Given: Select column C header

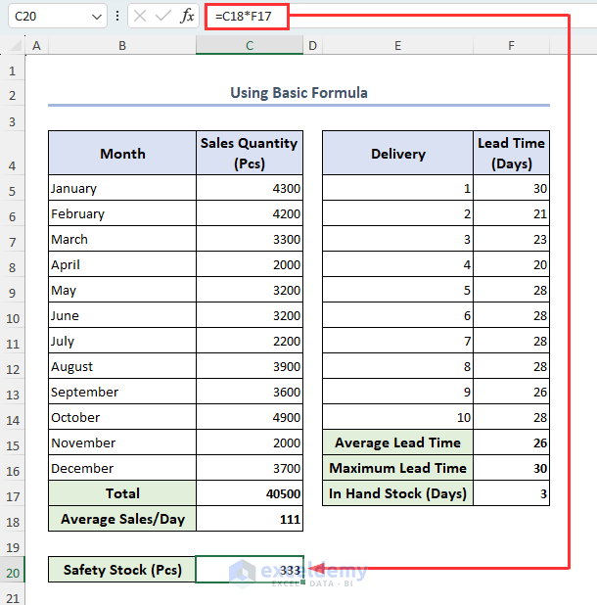Looking at the screenshot, I should 250,46.
